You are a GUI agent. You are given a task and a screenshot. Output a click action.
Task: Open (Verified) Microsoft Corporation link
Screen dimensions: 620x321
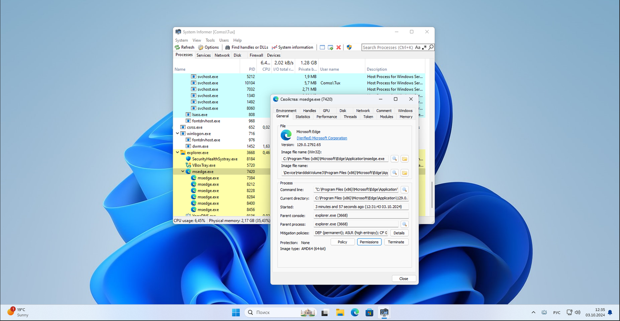322,138
